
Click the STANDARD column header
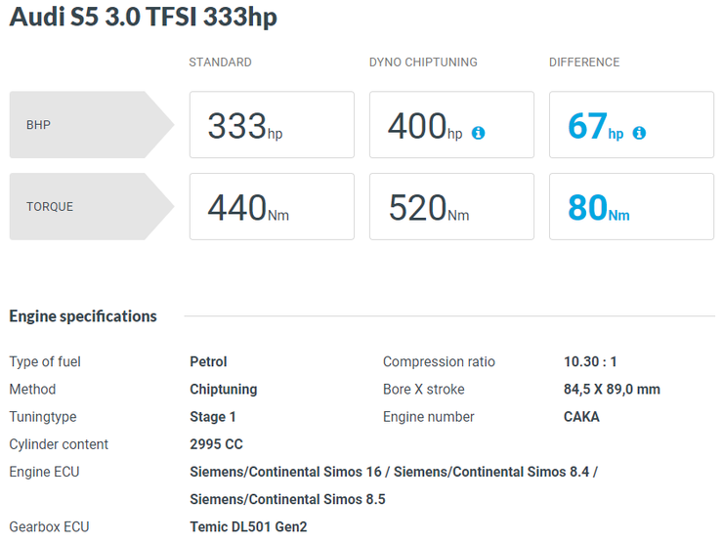221,63
